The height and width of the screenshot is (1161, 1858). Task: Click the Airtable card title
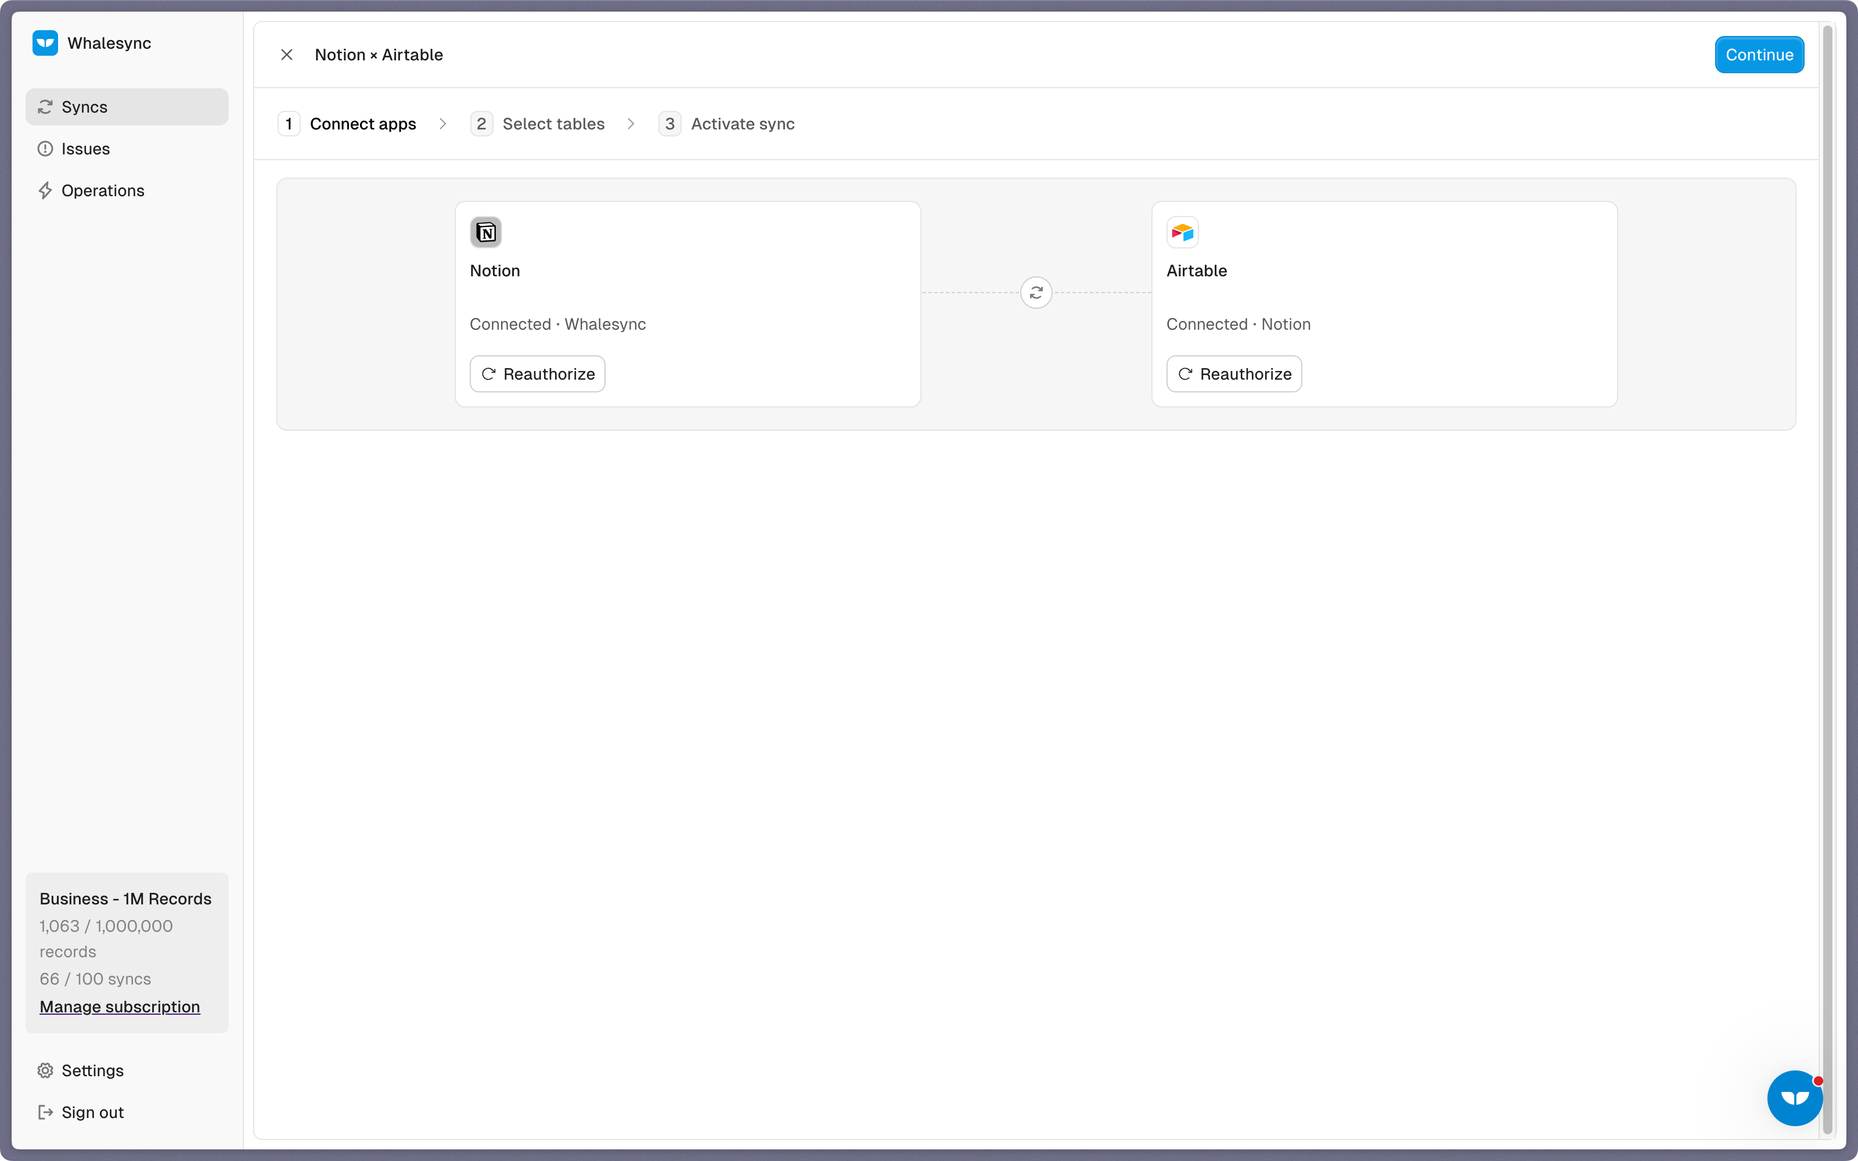1196,271
